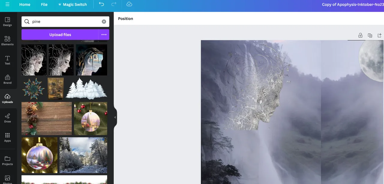
Task: Open the Text side panel
Action: tap(7, 60)
